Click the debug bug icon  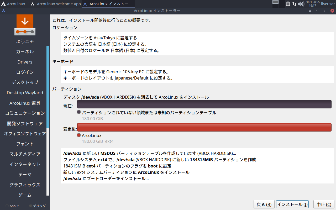pos(30,206)
